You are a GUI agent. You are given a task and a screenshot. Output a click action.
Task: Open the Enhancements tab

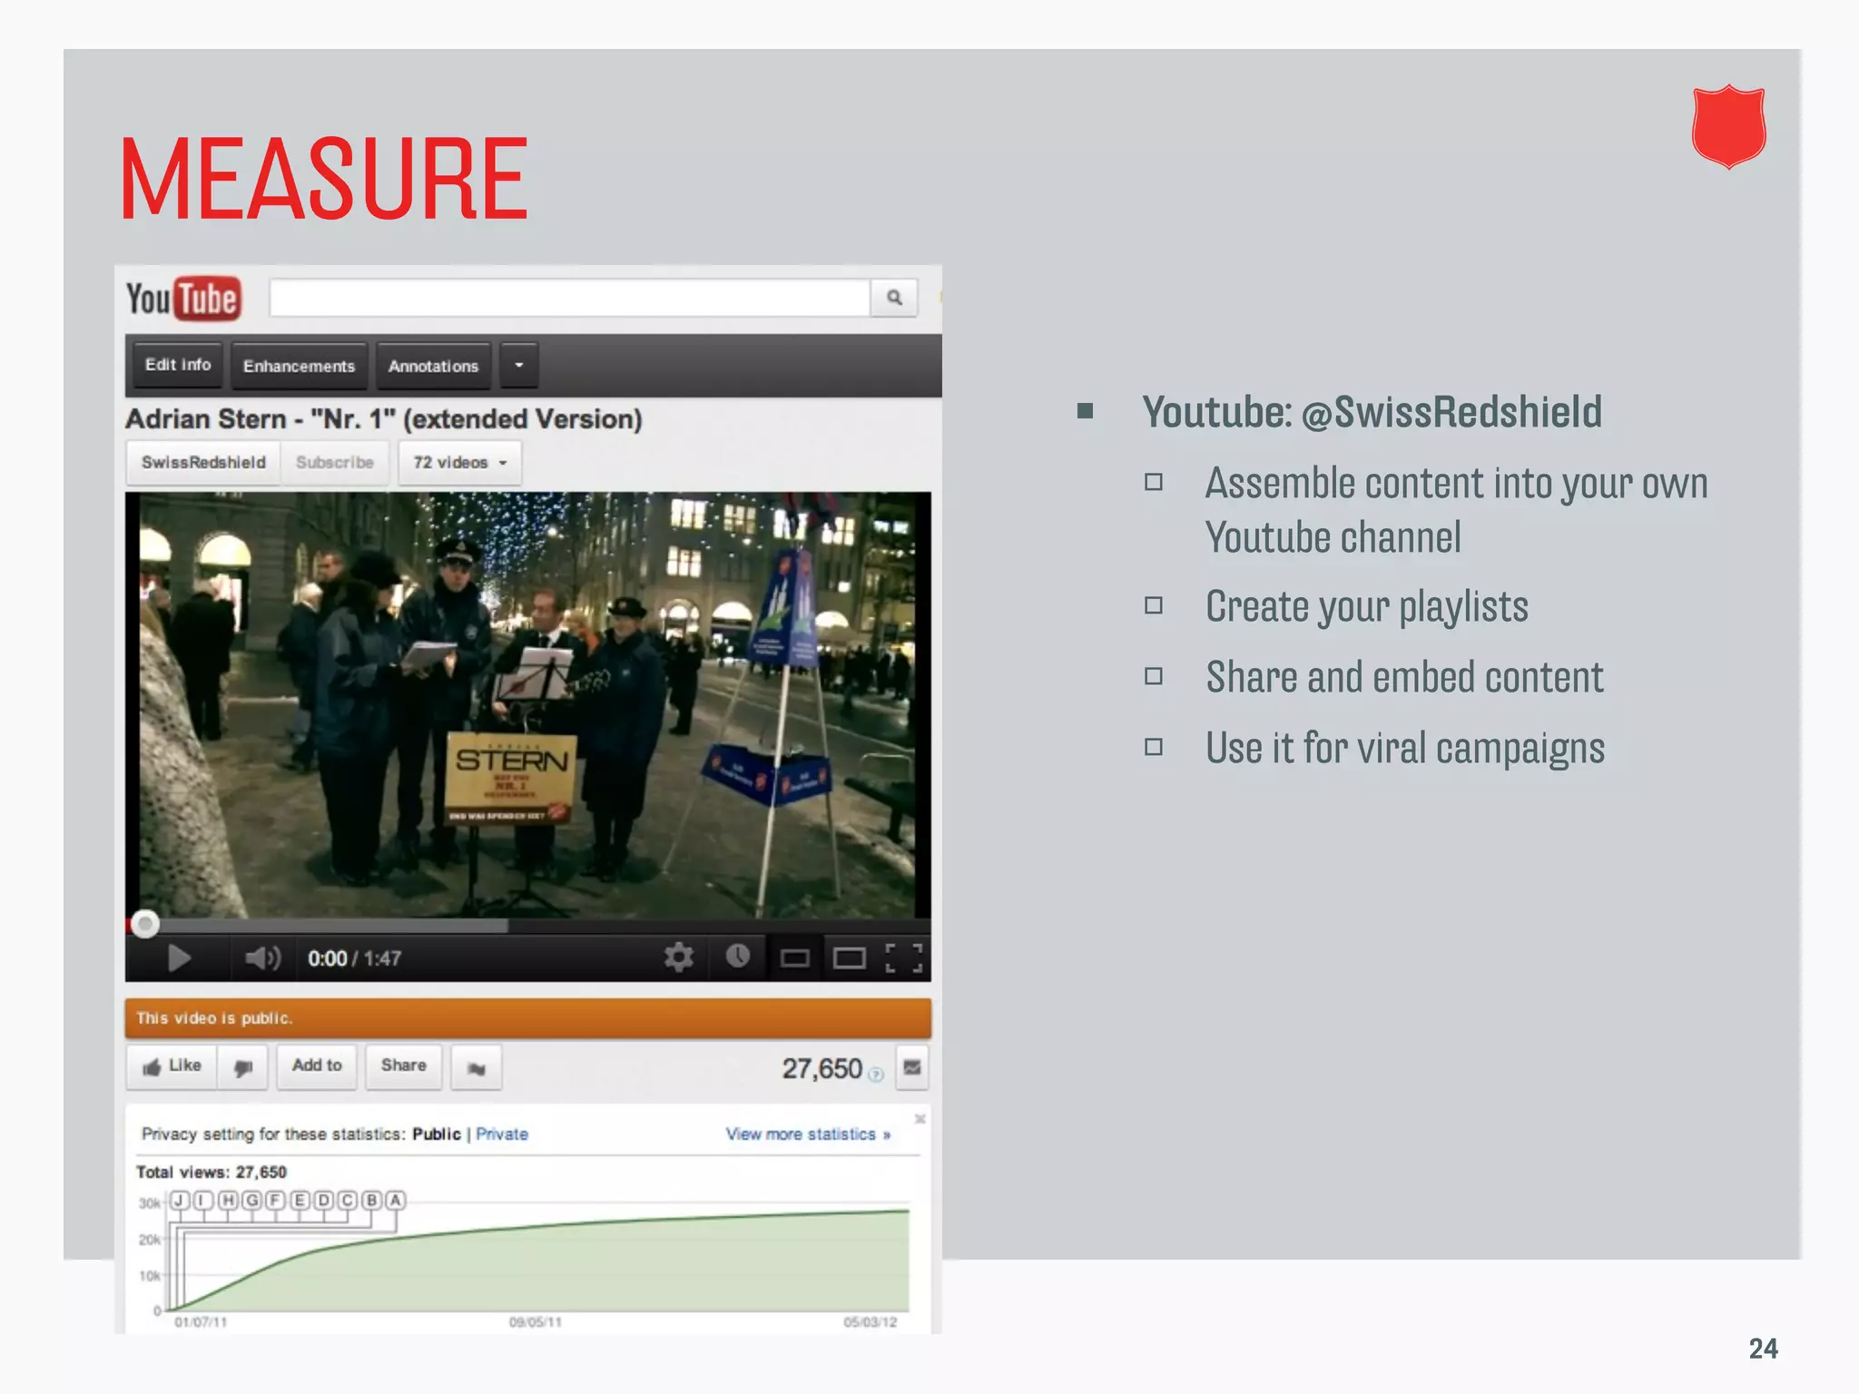(299, 366)
